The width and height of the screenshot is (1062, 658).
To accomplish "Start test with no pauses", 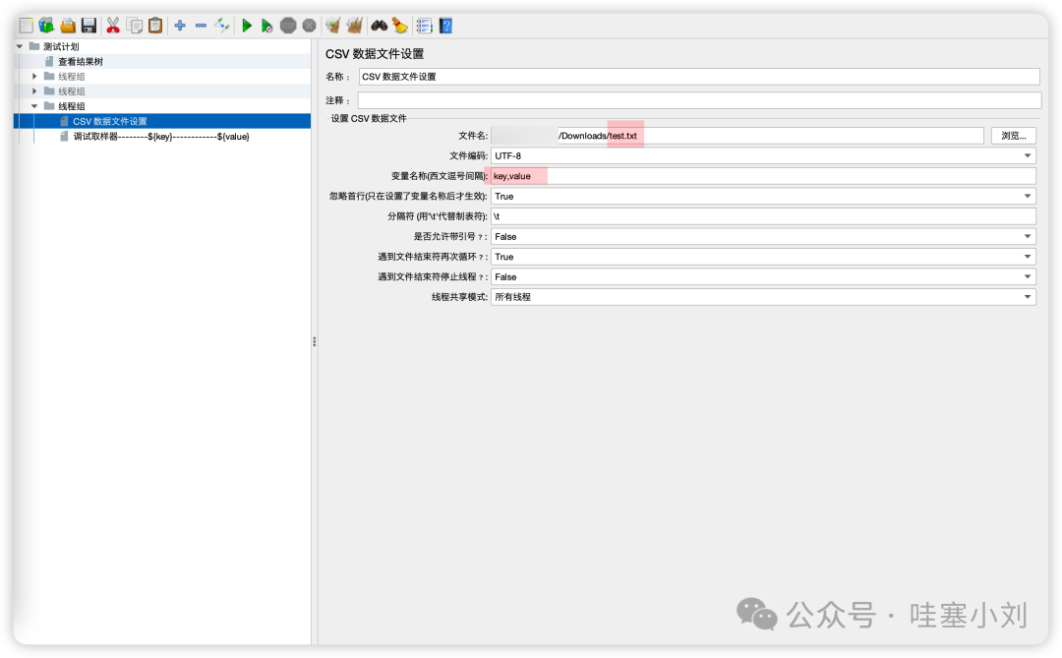I will coord(266,26).
